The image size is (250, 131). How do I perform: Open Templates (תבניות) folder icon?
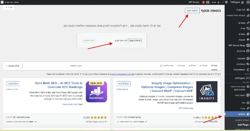pyautogui.click(x=248, y=64)
